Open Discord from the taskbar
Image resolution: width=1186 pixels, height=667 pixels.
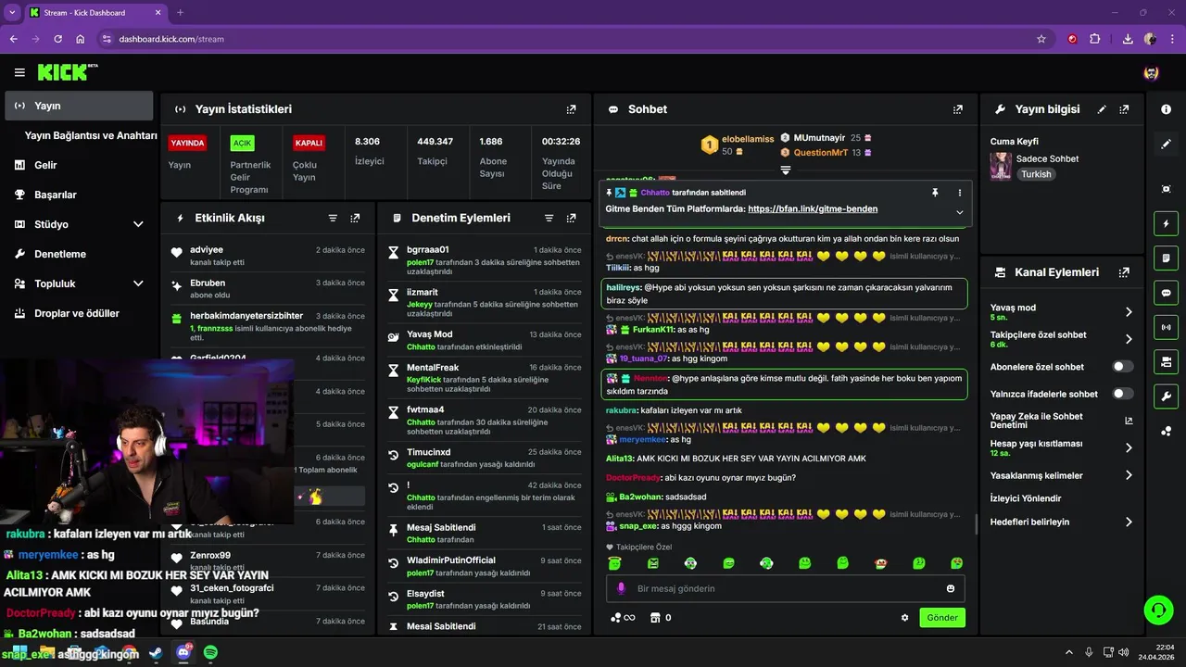pyautogui.click(x=183, y=653)
